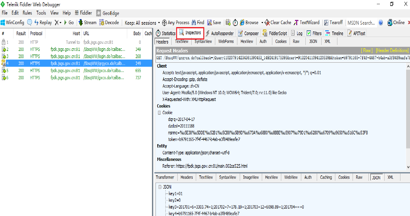The height and width of the screenshot is (216, 410).
Task: Open Find sessions binoculars
Action: tap(198, 23)
